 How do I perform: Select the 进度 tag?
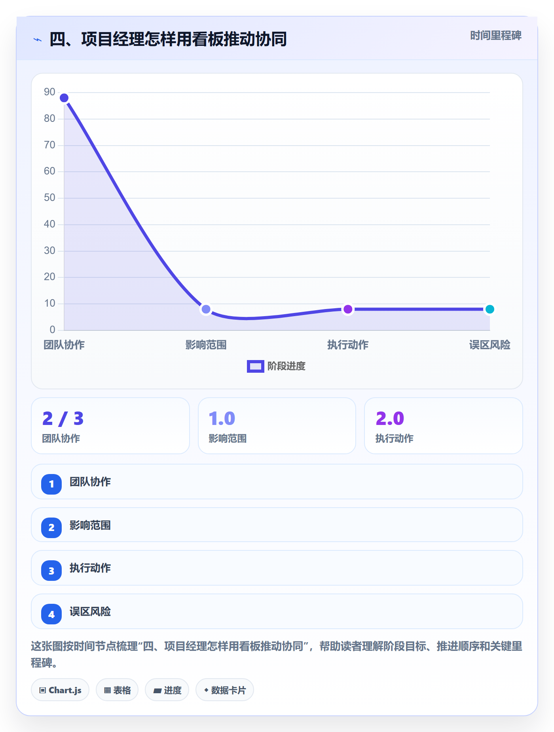click(167, 690)
